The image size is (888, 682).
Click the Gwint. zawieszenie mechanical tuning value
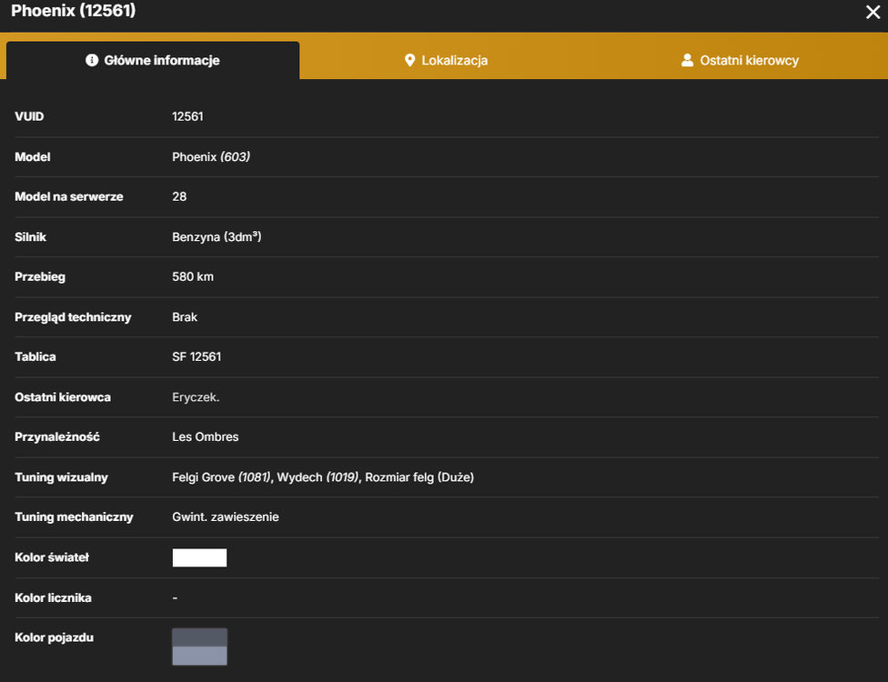click(226, 517)
